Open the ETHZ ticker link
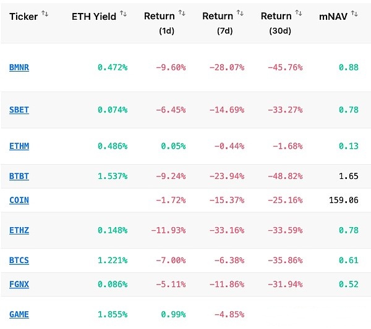The height and width of the screenshot is (329, 371). point(19,230)
